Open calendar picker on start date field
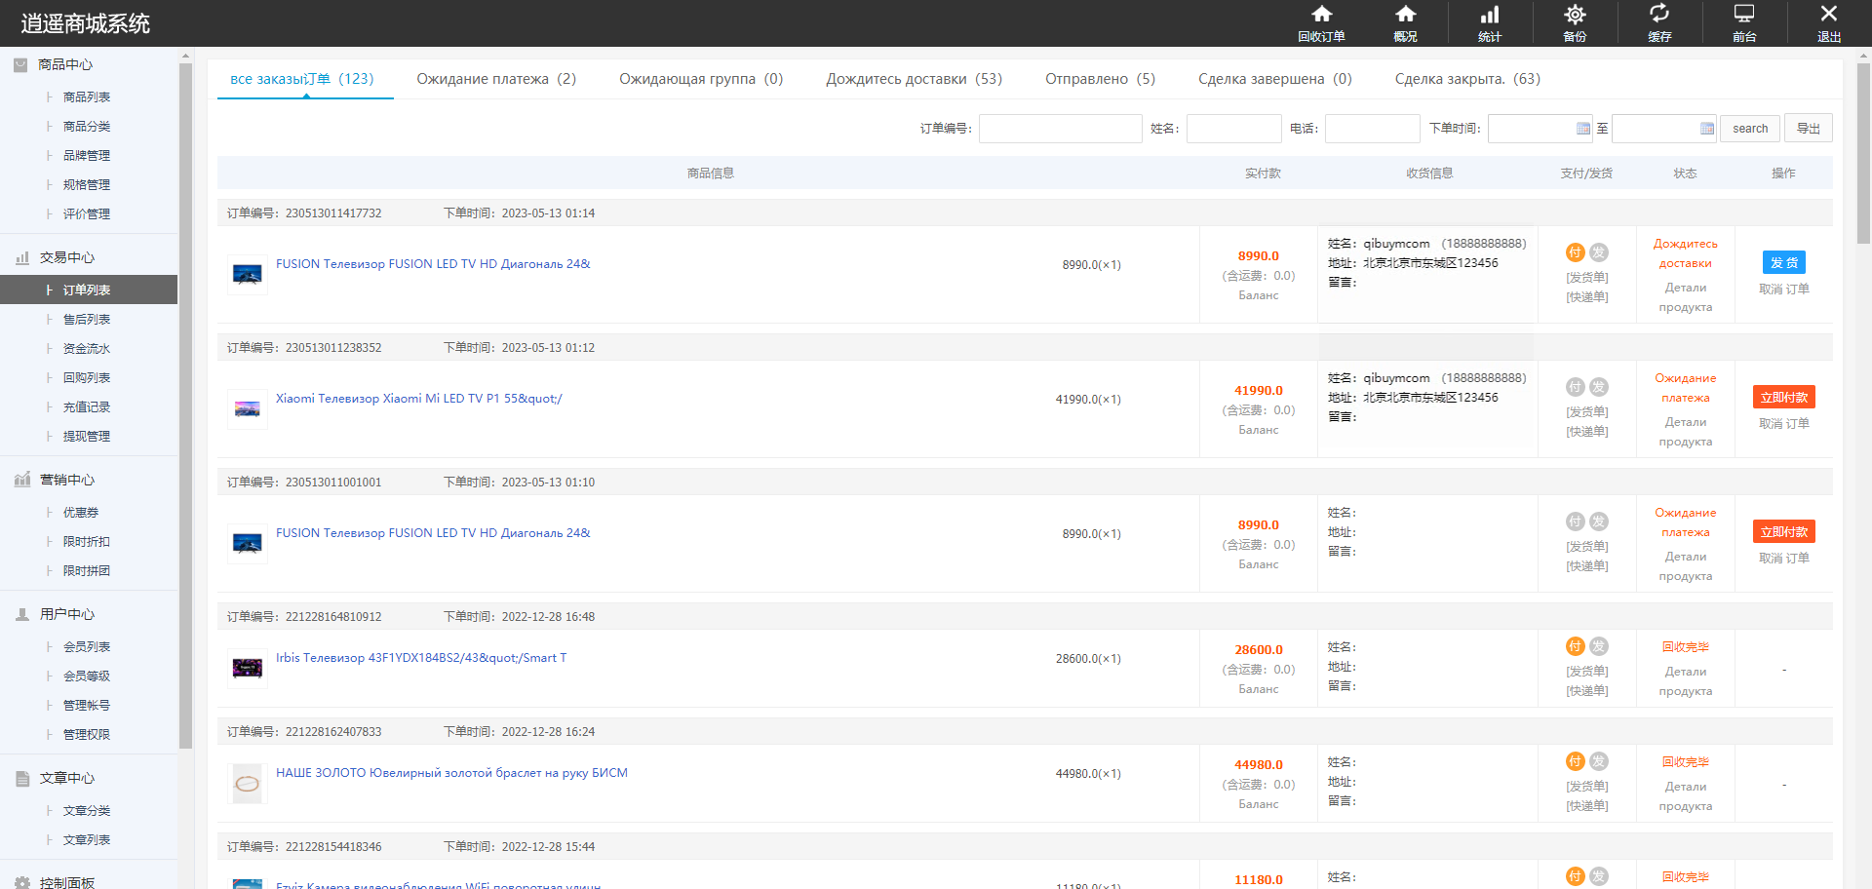Viewport: 1872px width, 889px height. (1582, 129)
